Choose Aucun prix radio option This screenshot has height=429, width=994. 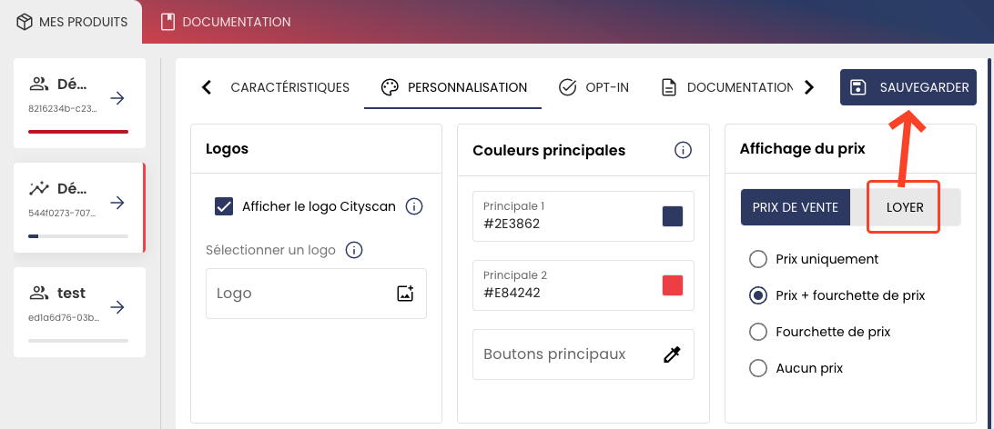tap(758, 367)
